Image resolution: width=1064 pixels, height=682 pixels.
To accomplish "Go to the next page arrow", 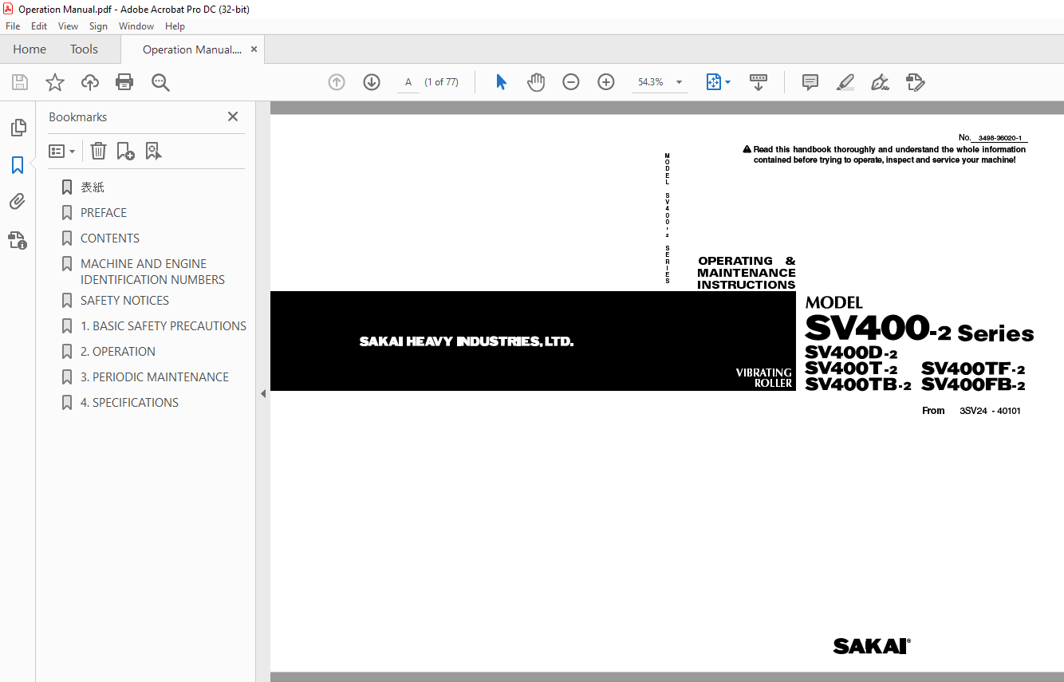I will click(372, 82).
